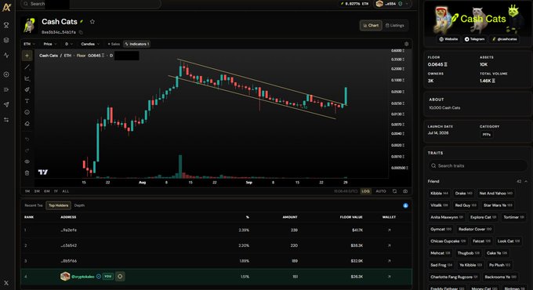533x290 pixels.
Task: Expand the account menu chevron
Action: [407, 4]
